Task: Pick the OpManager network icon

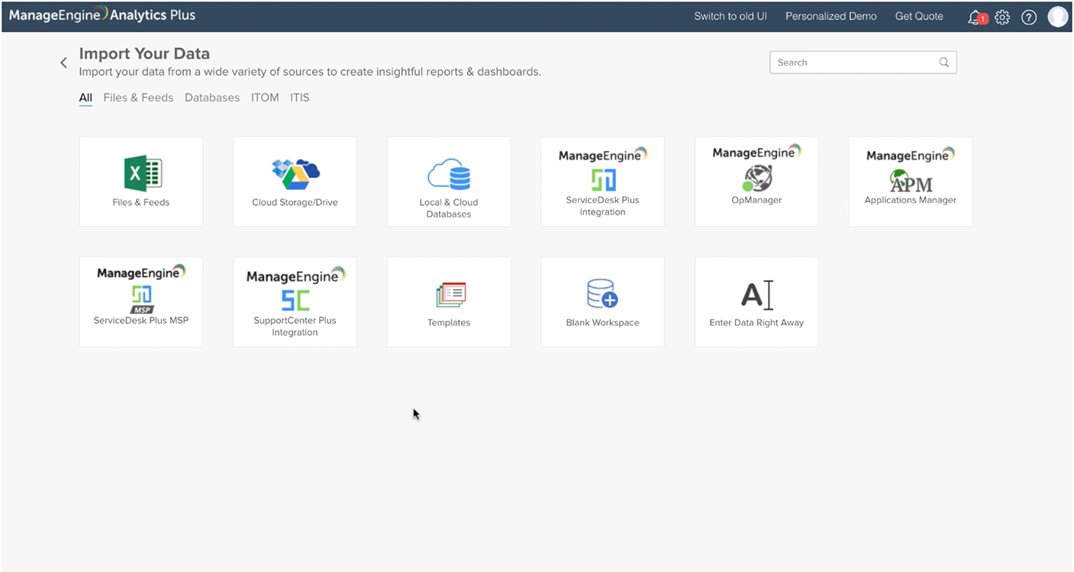Action: 756,178
